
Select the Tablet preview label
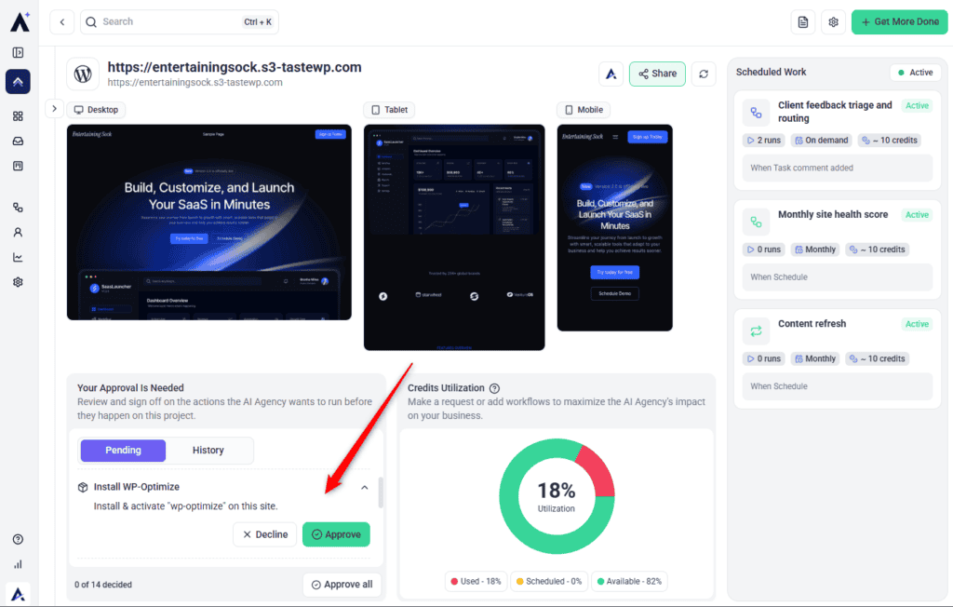(x=390, y=110)
